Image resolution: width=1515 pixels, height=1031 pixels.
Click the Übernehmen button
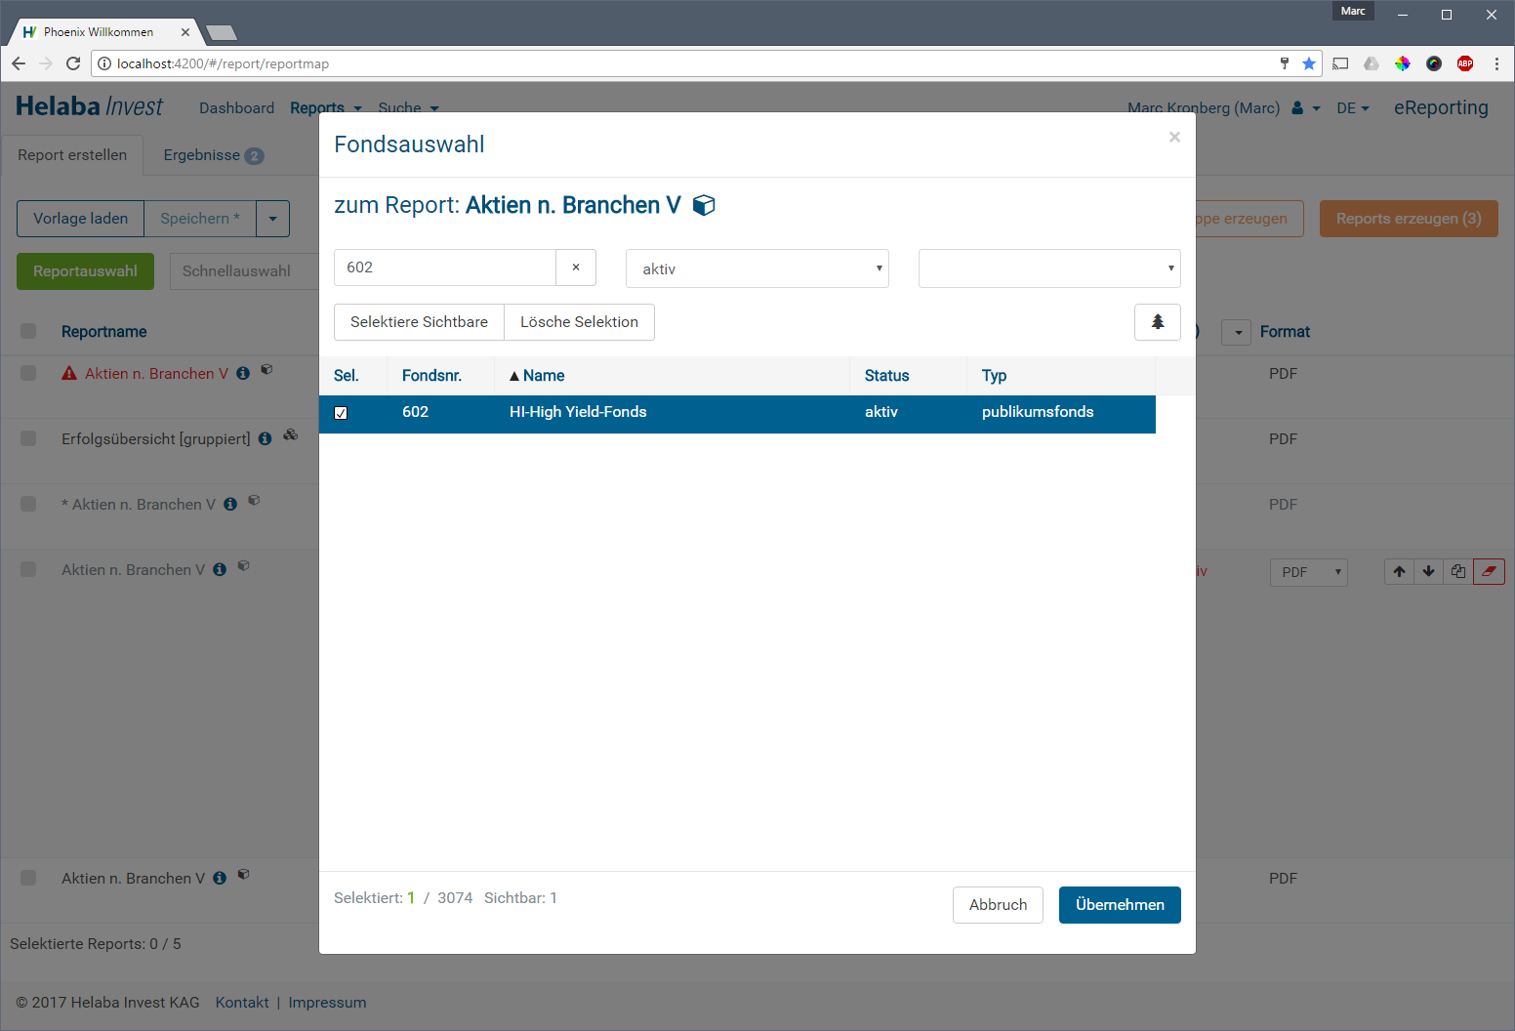click(1119, 905)
